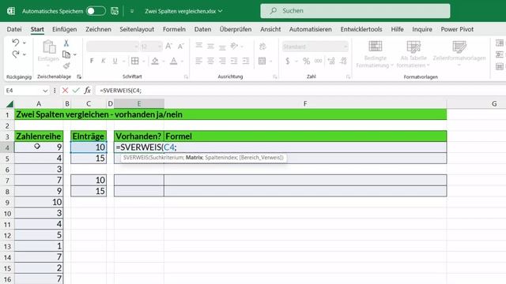Viewport: 506px width, 284px height.
Task: Click the increase font size icon
Action: point(168,47)
